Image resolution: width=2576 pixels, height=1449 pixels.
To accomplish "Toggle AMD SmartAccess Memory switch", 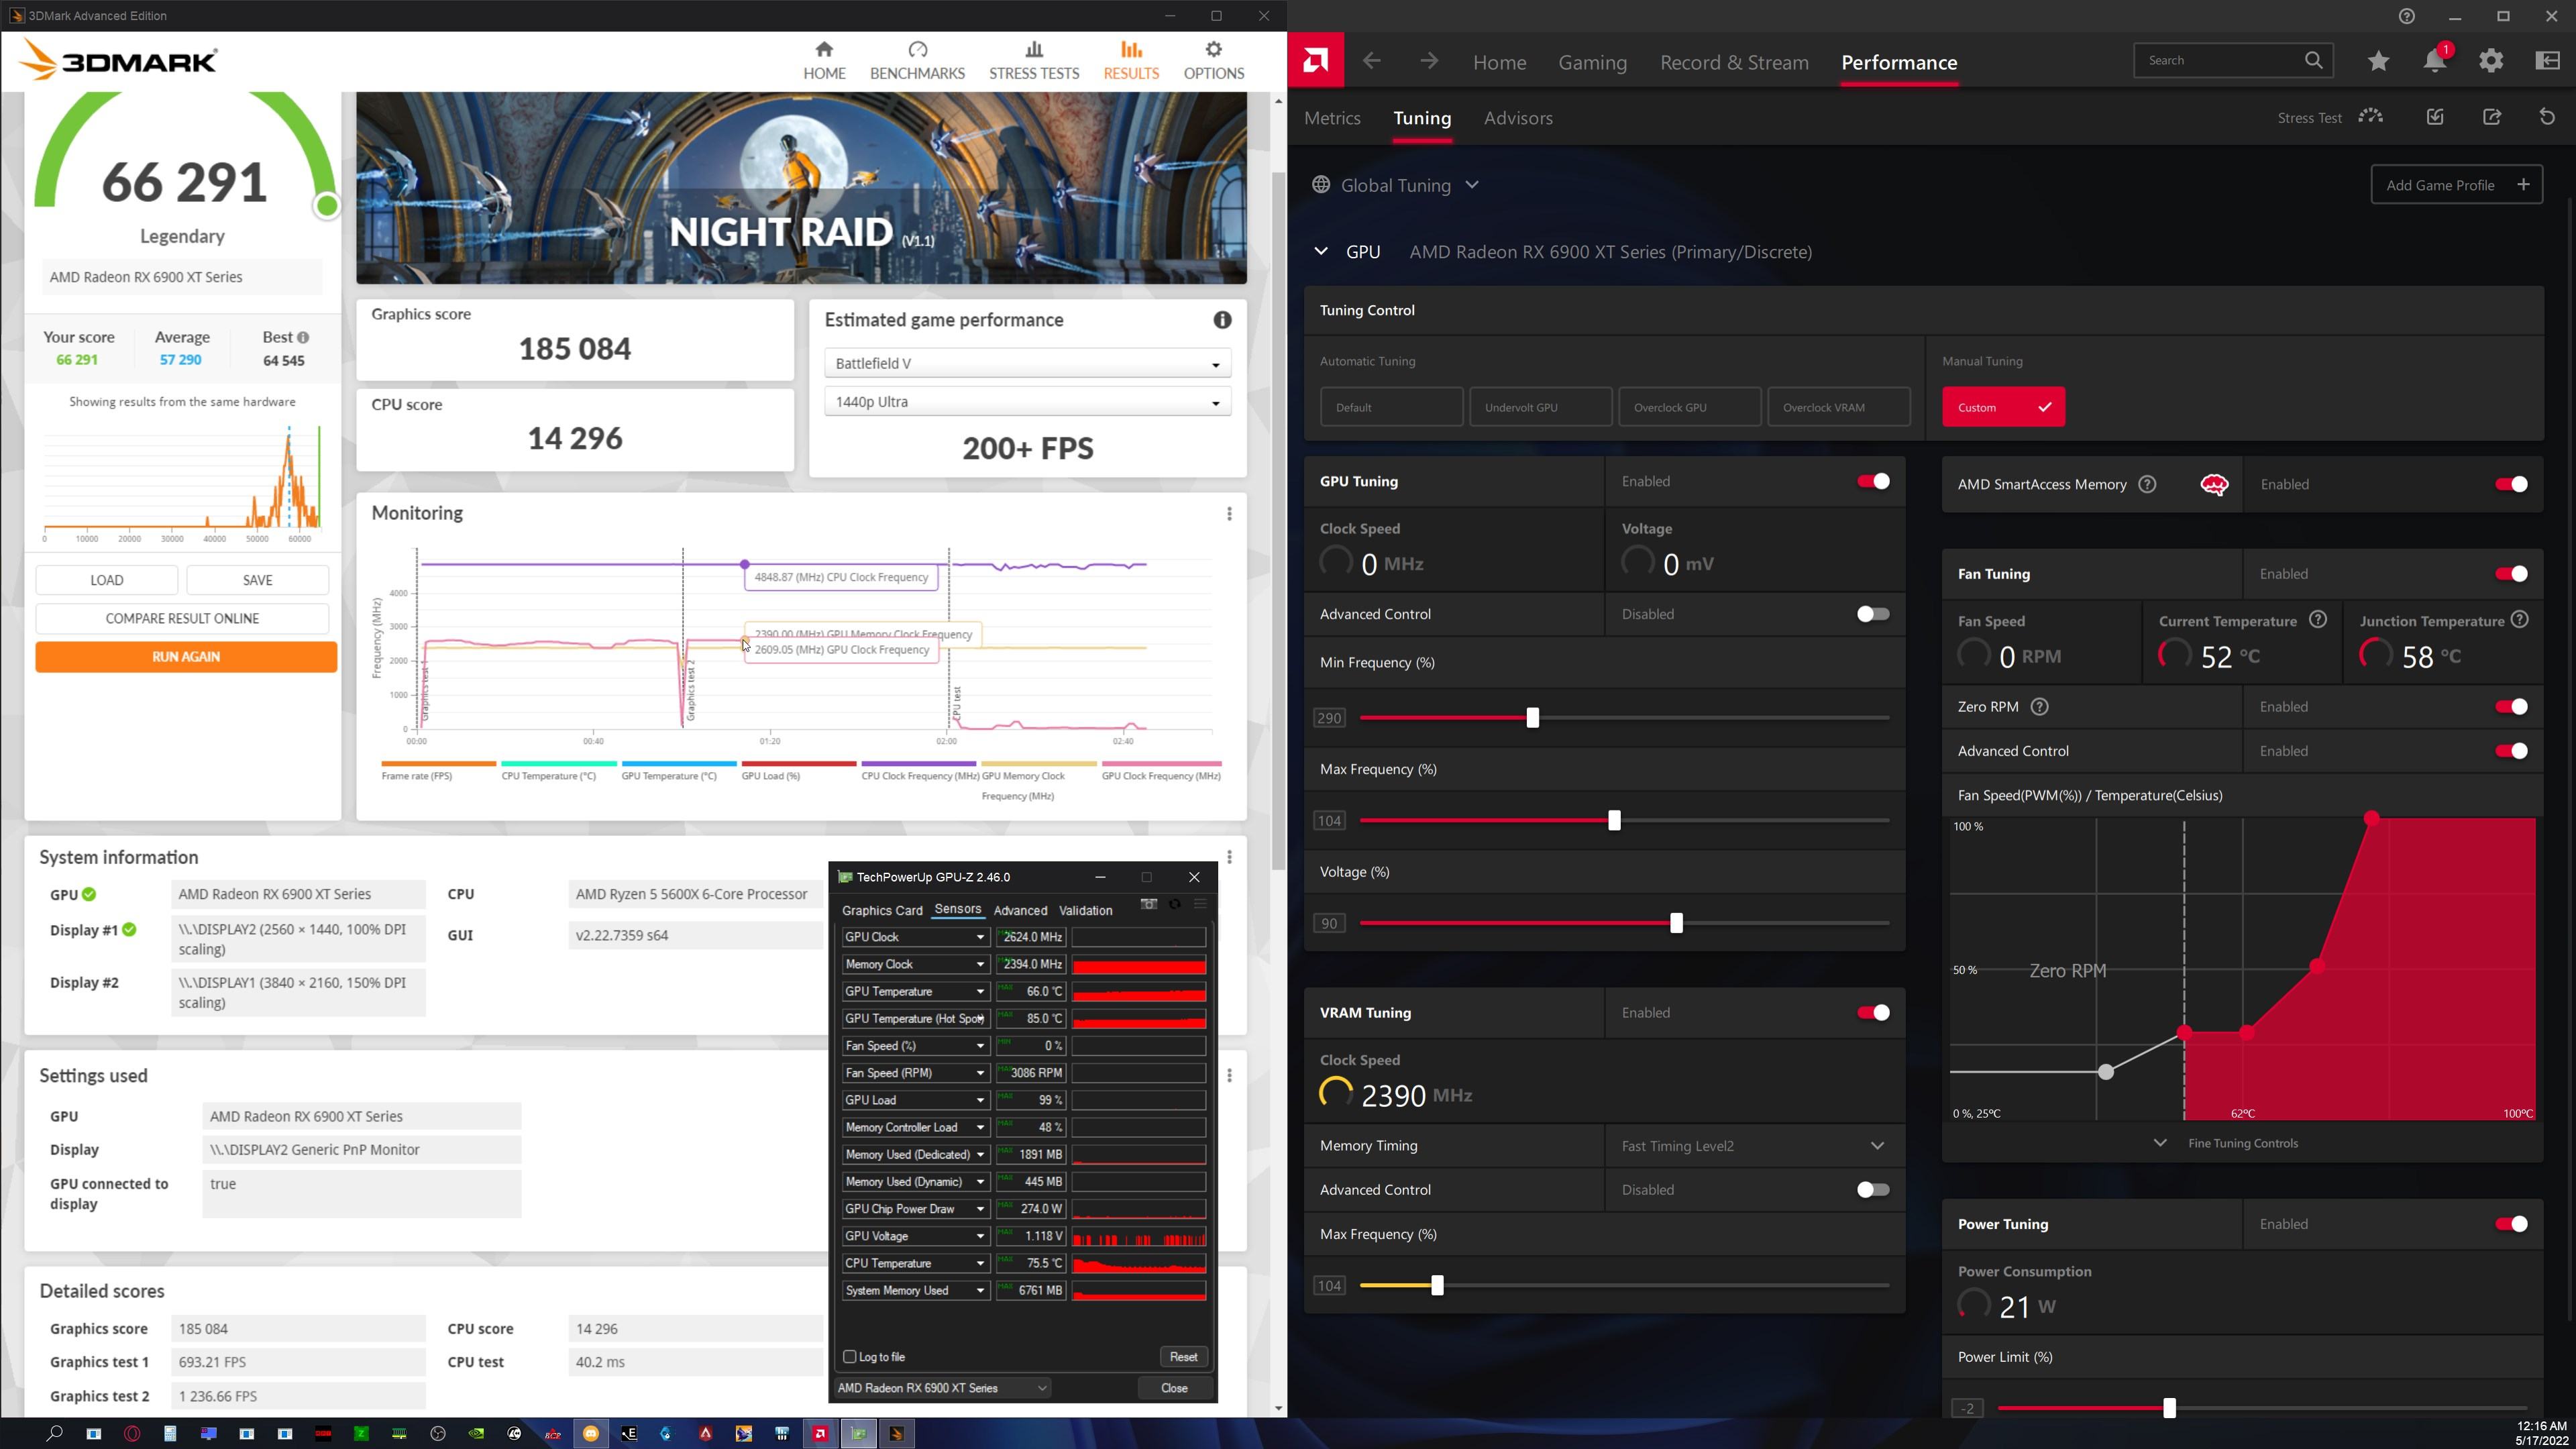I will click(x=2511, y=485).
